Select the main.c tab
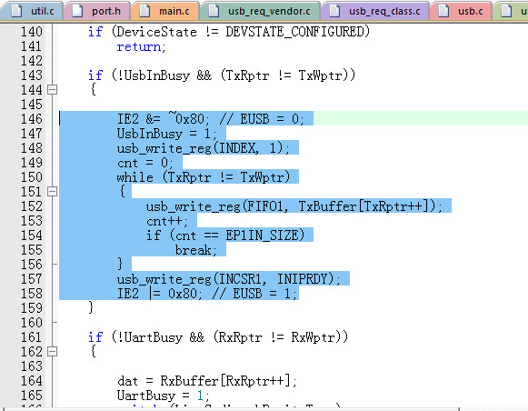Screen dimensions: 528x411 coord(165,11)
